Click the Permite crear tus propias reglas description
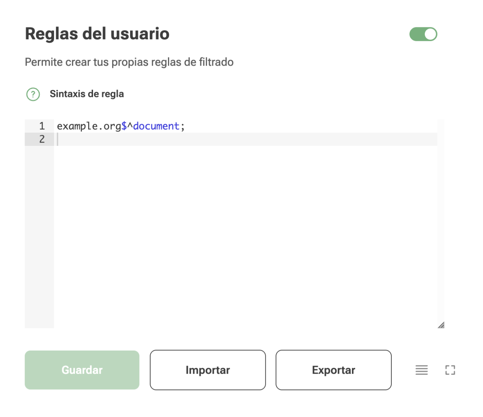 129,62
